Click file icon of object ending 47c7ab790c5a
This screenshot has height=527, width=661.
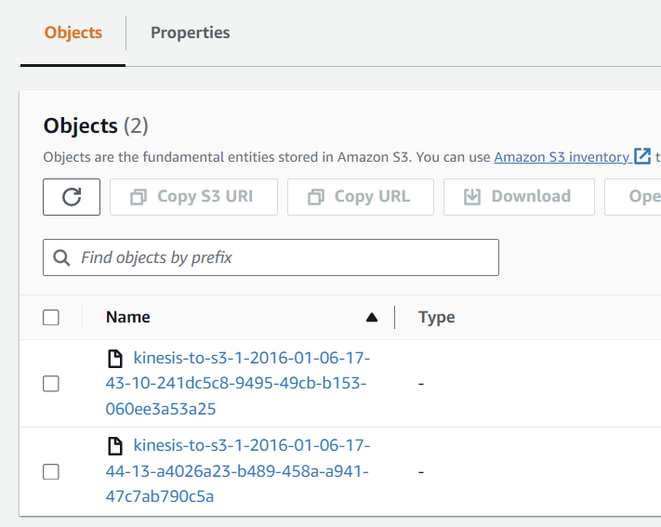pos(116,446)
